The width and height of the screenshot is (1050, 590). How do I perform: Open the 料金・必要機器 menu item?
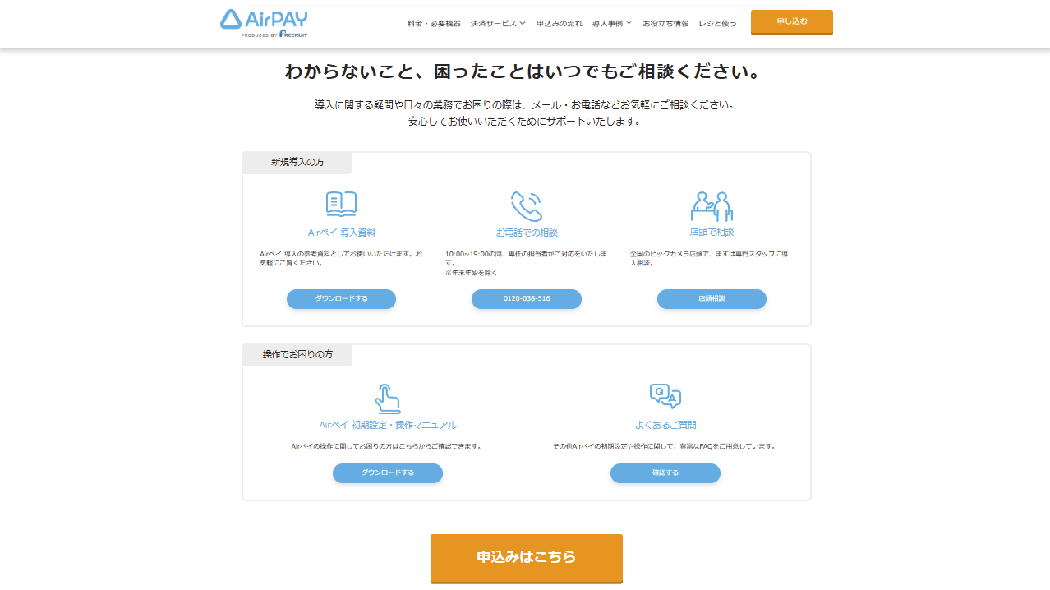pos(434,23)
